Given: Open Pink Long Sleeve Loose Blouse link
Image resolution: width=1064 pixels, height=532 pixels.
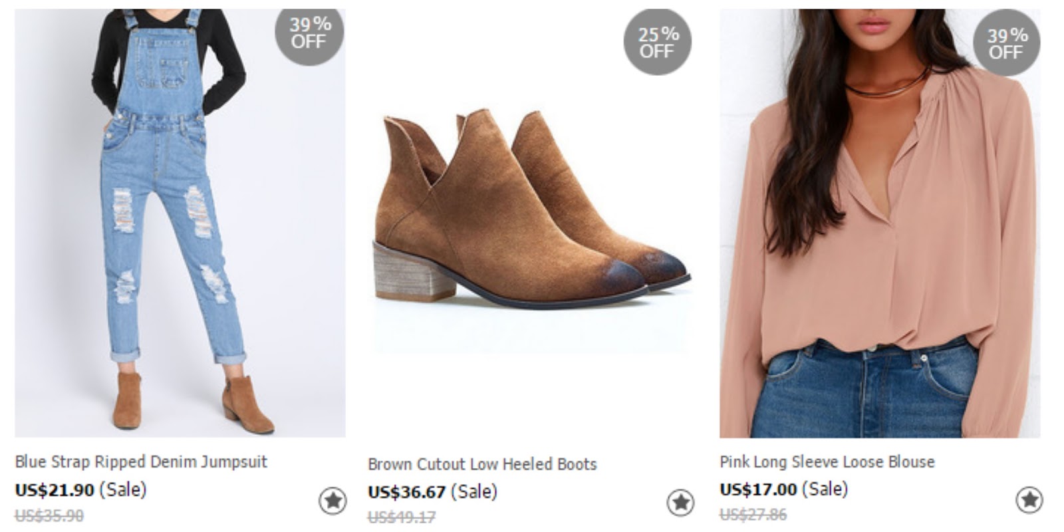Looking at the screenshot, I should pyautogui.click(x=827, y=462).
